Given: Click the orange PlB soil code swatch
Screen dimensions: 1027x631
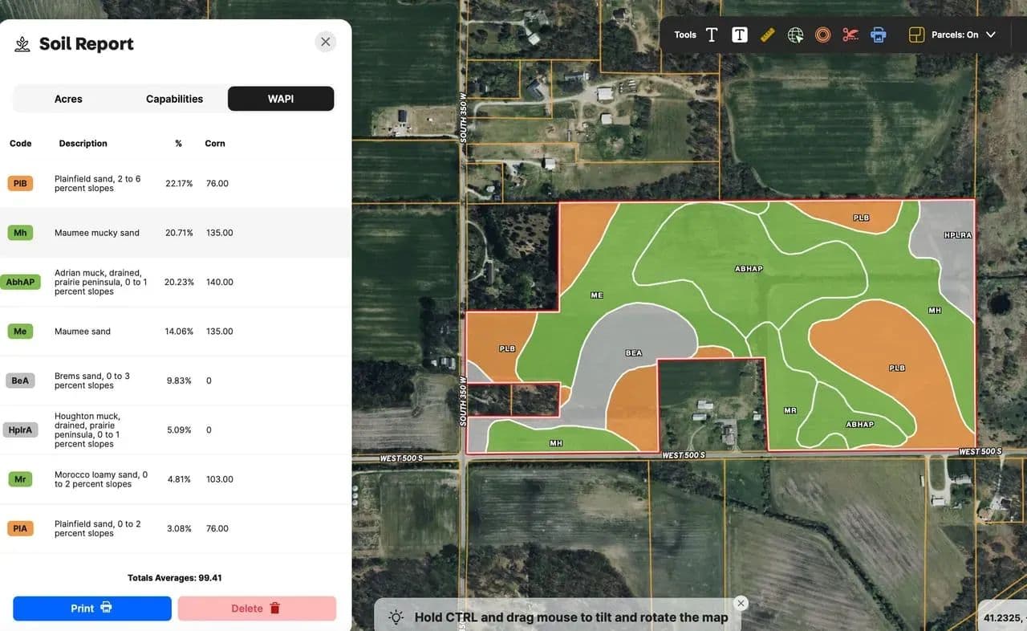Looking at the screenshot, I should (20, 184).
